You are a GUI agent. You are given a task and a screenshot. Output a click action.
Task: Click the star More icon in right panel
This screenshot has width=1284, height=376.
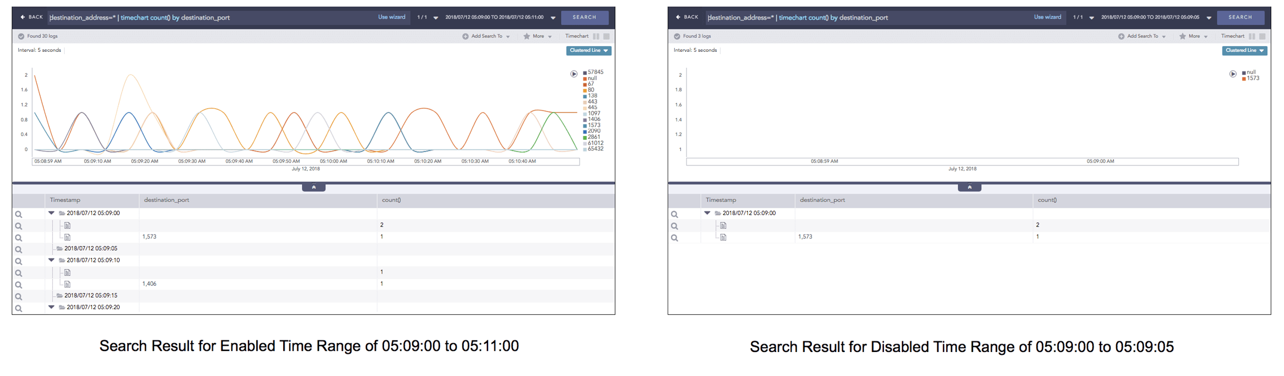point(1182,36)
